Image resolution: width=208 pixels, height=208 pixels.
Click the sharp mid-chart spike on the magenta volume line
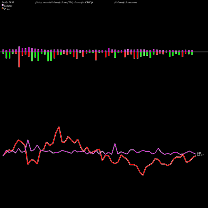point(115,144)
